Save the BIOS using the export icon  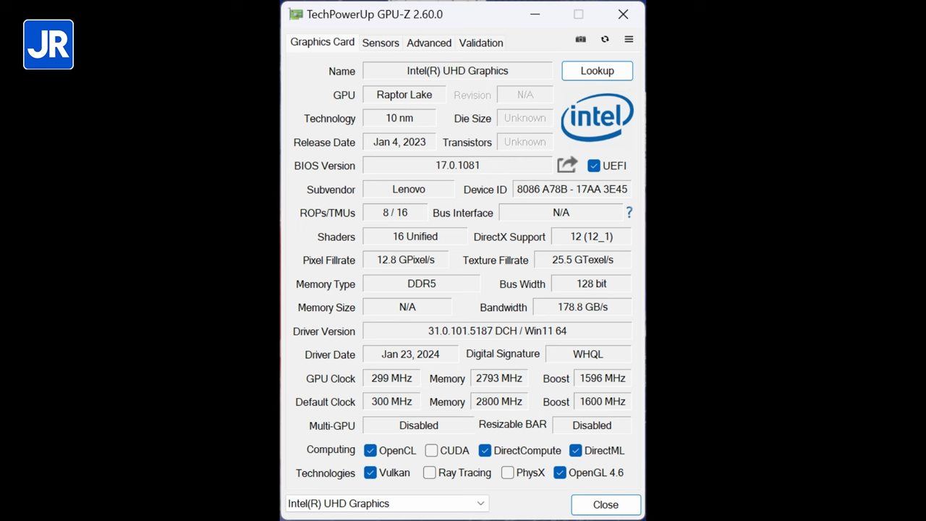tap(567, 165)
